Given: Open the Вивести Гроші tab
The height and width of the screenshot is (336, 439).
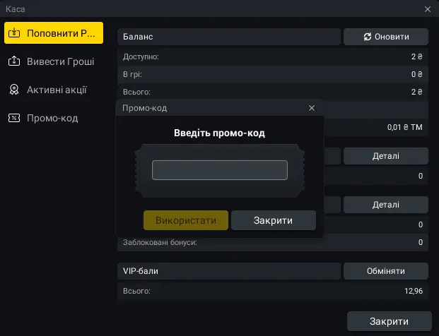Looking at the screenshot, I should pos(54,61).
